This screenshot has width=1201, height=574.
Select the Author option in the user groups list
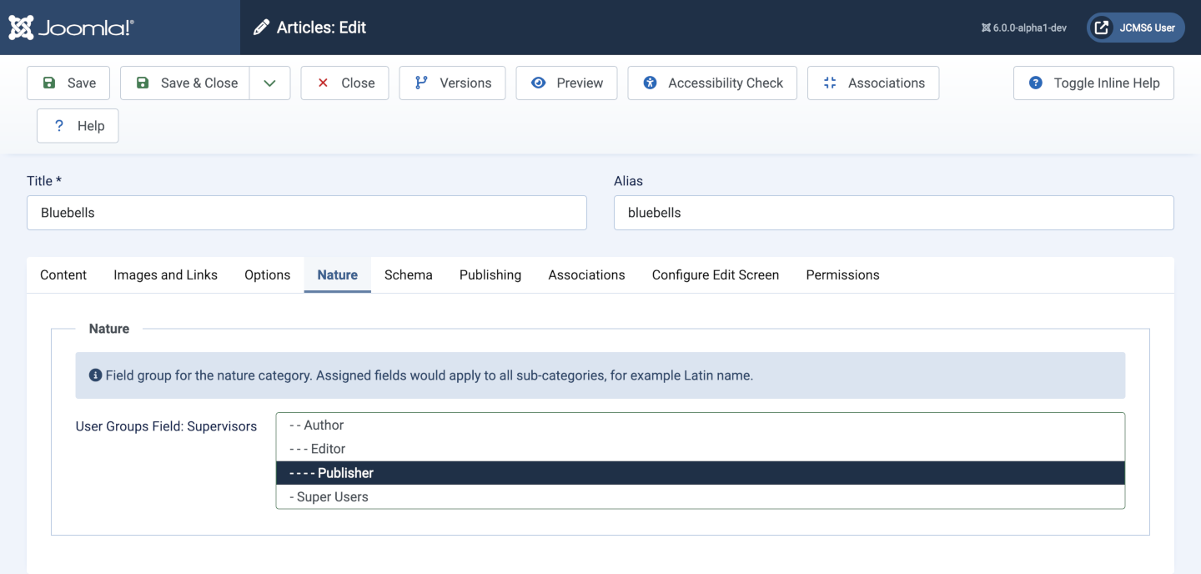coord(584,425)
